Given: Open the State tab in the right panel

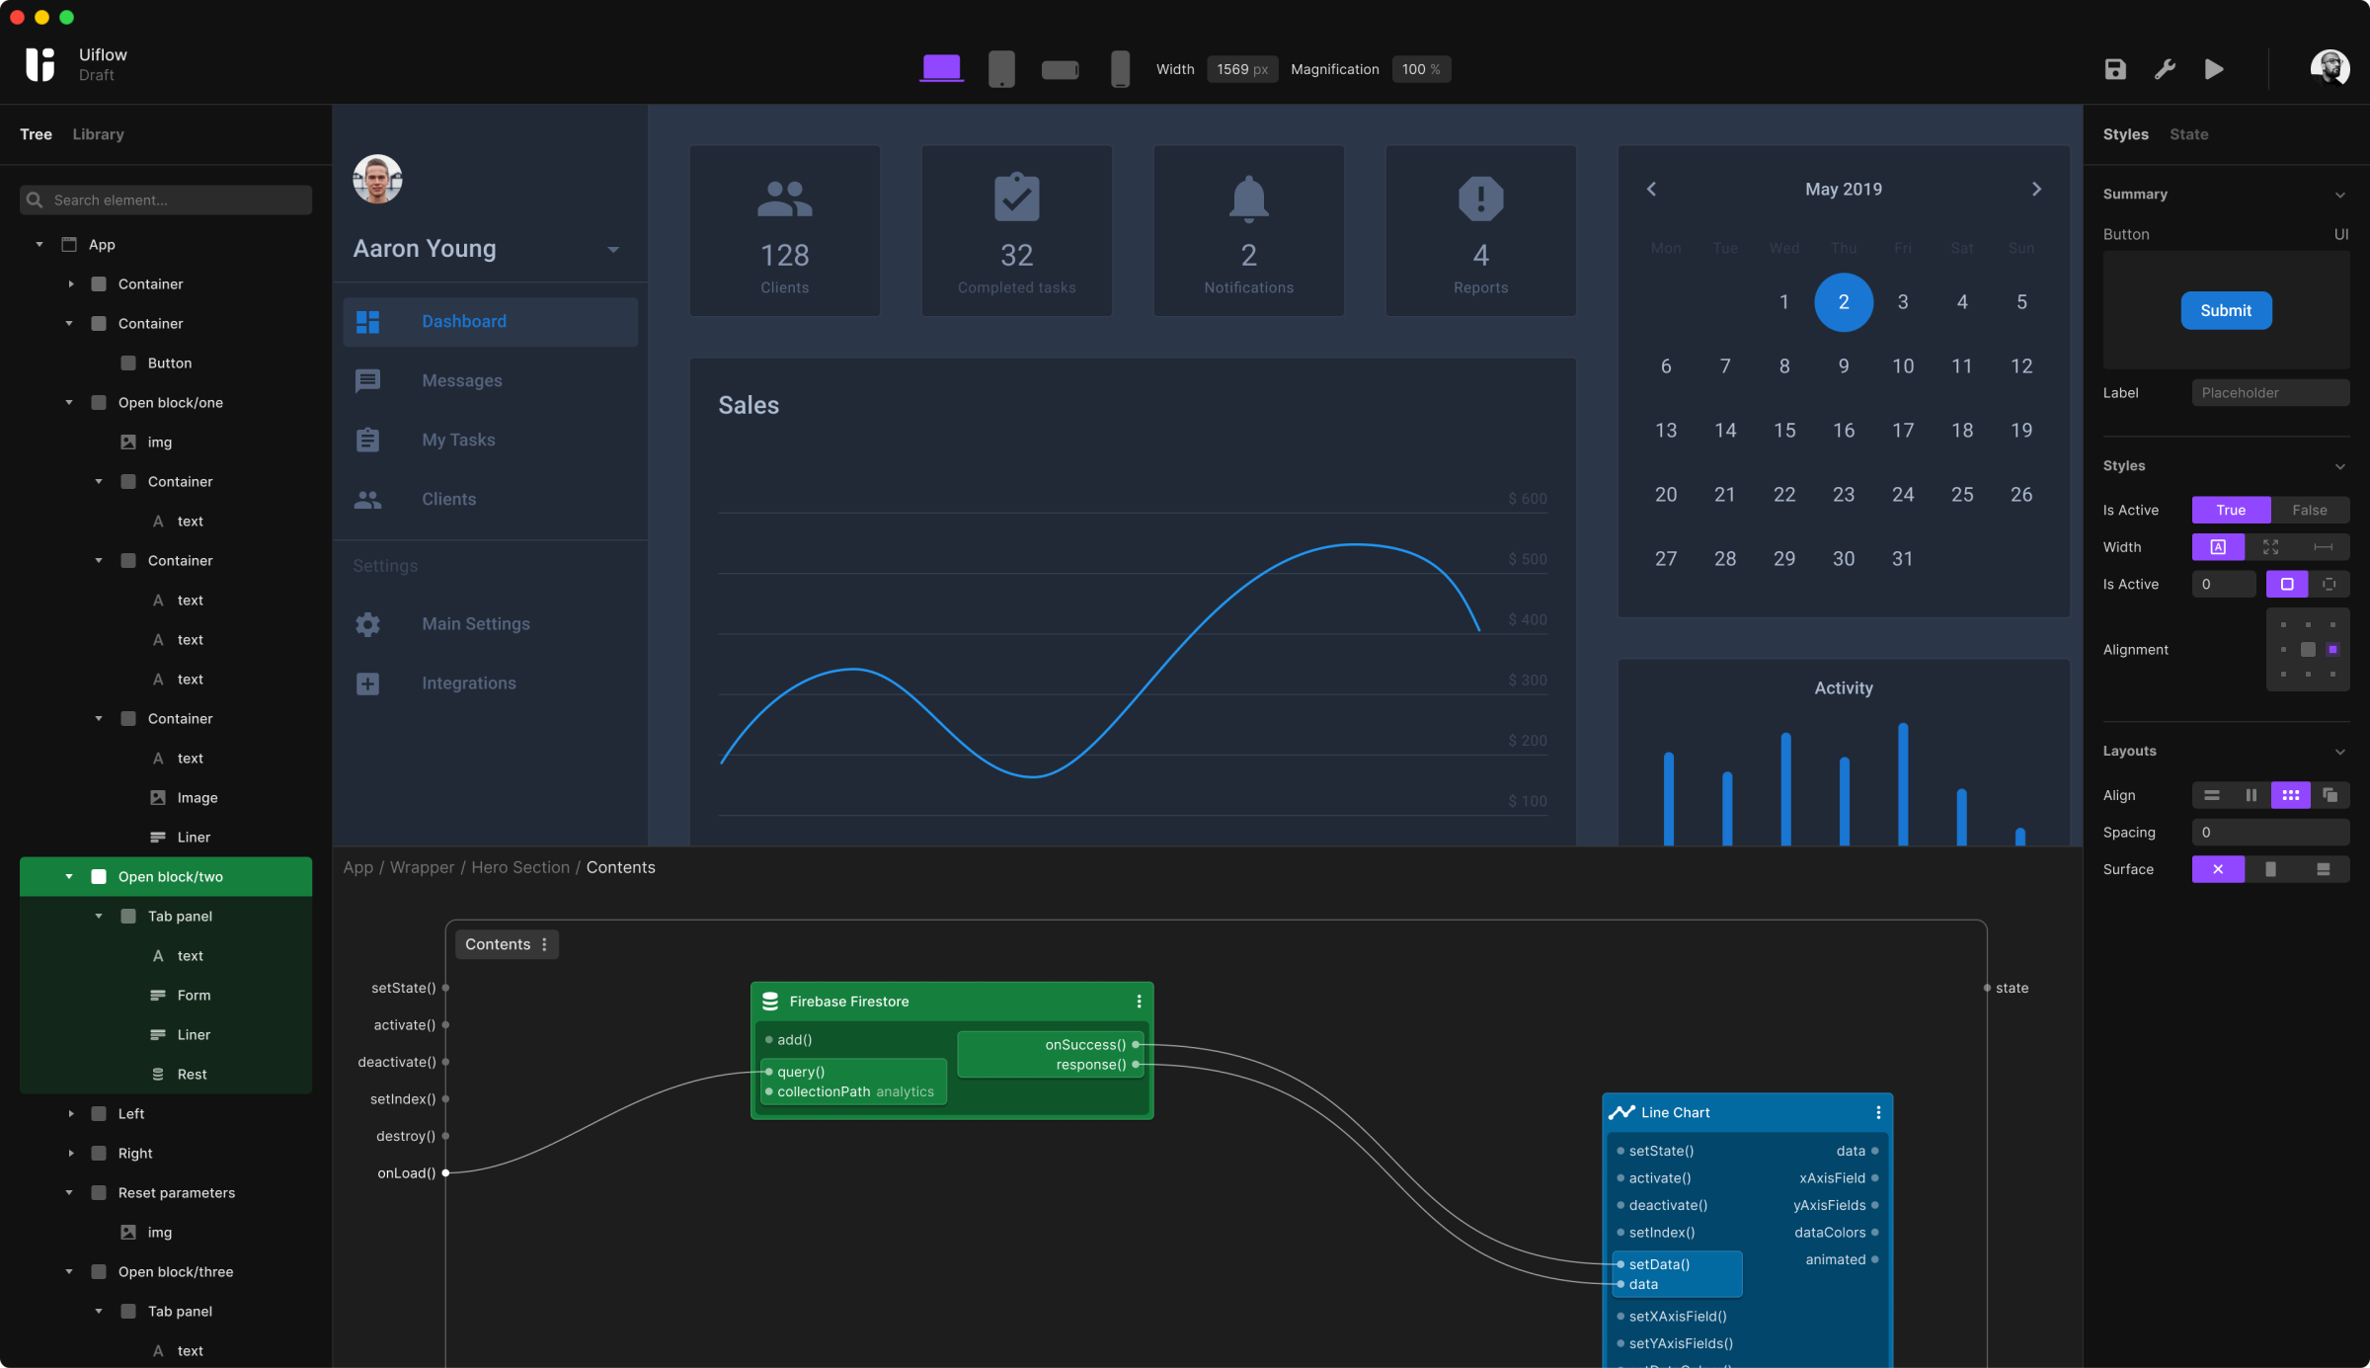Looking at the screenshot, I should 2189,133.
